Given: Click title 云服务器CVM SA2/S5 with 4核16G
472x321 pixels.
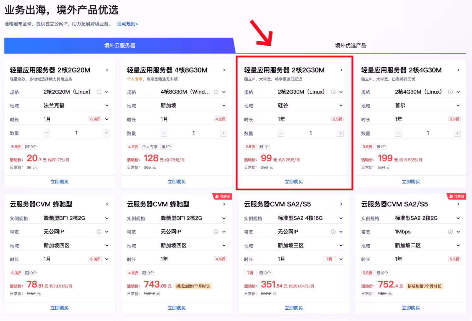Looking at the screenshot, I should [x=277, y=204].
